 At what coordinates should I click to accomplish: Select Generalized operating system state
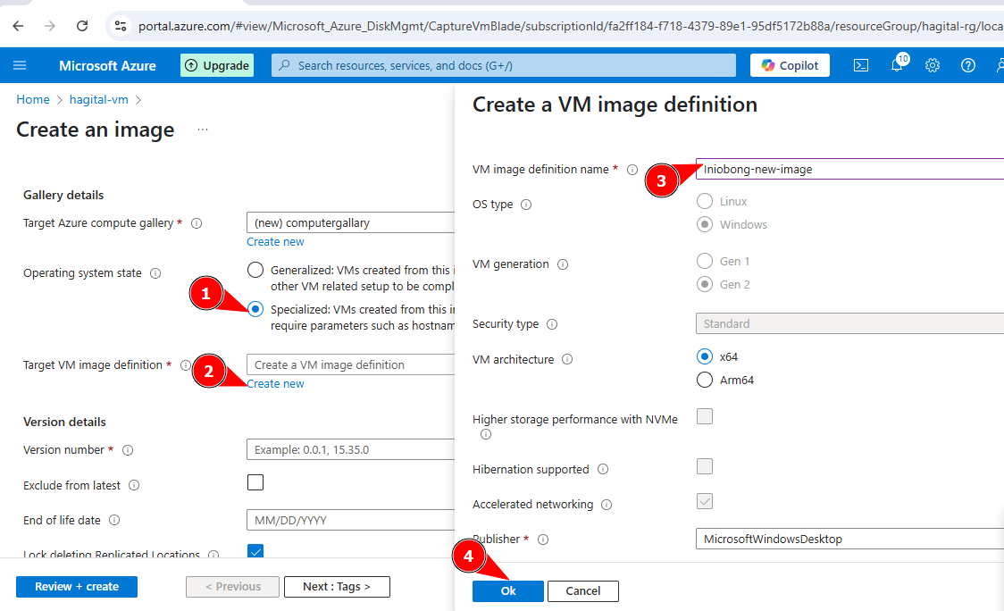(x=255, y=270)
